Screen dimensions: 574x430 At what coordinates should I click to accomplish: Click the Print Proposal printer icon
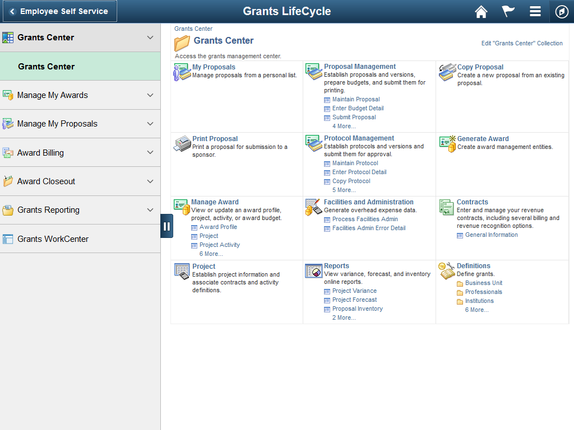pyautogui.click(x=181, y=142)
